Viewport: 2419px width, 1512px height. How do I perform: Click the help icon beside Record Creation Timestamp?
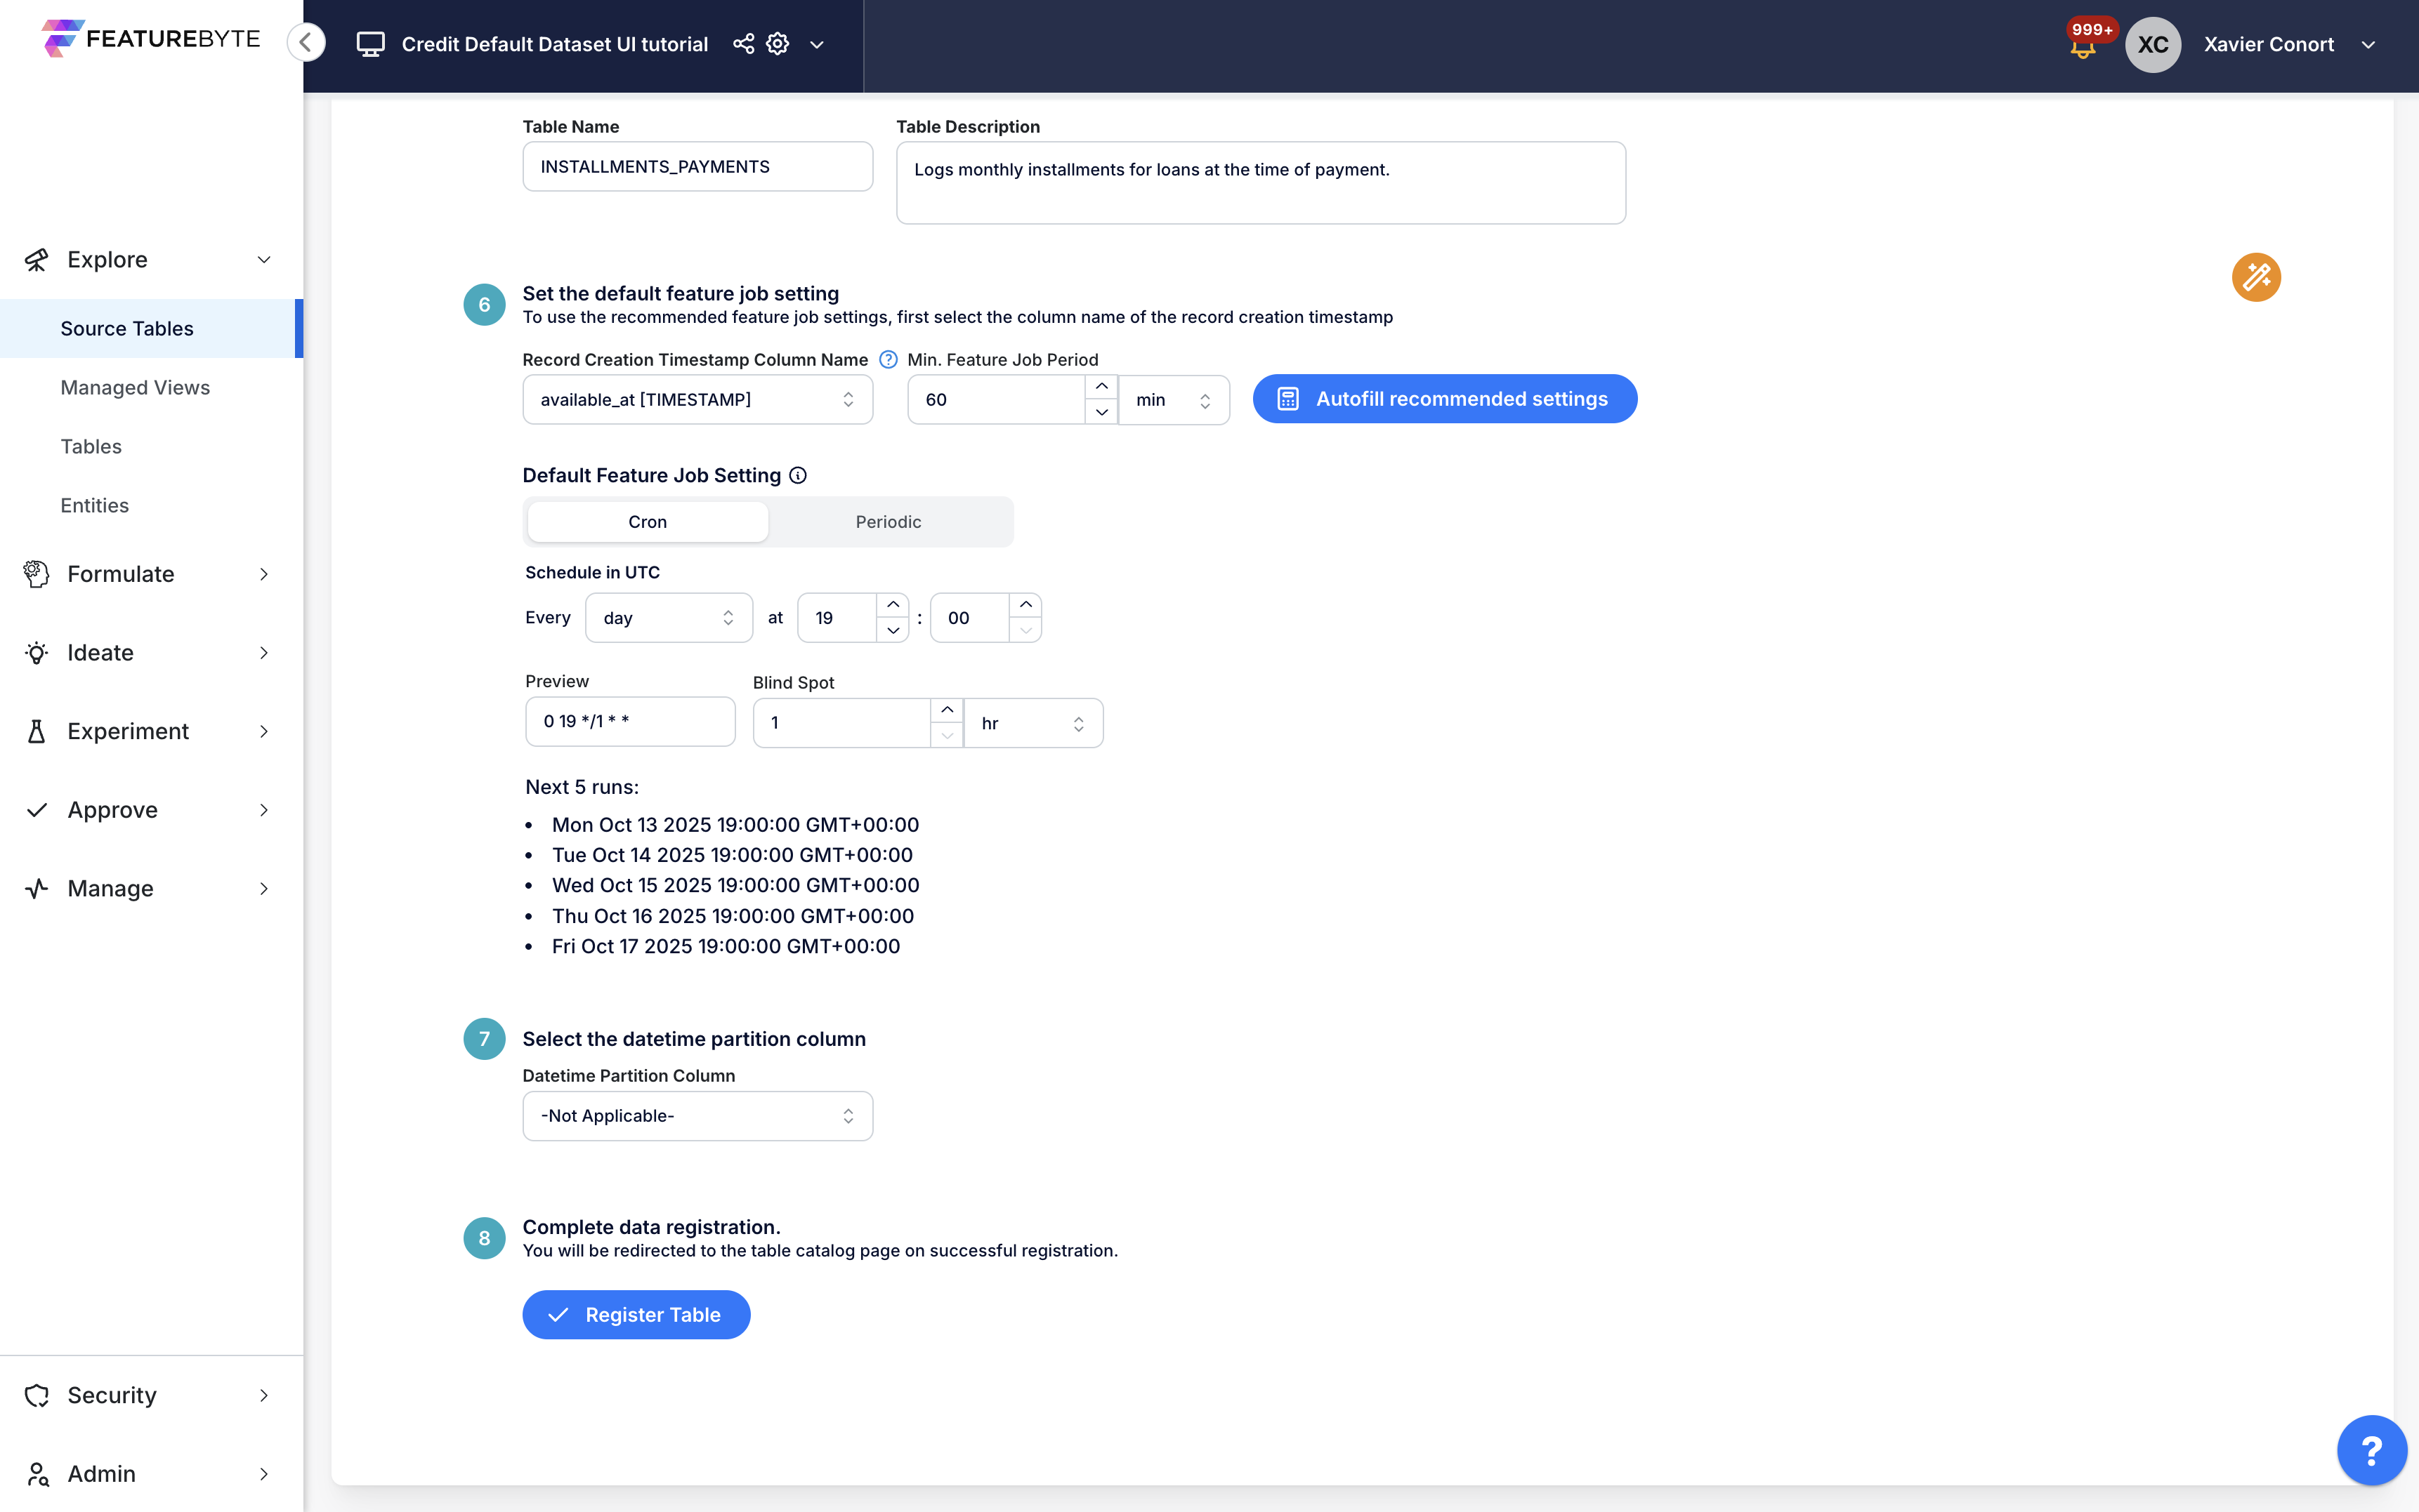click(887, 360)
